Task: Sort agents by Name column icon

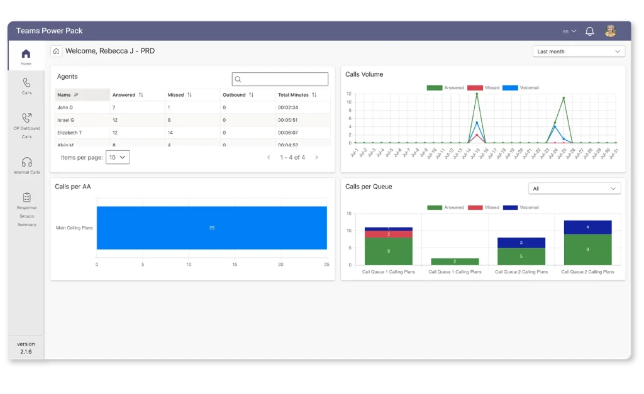Action: 76,95
